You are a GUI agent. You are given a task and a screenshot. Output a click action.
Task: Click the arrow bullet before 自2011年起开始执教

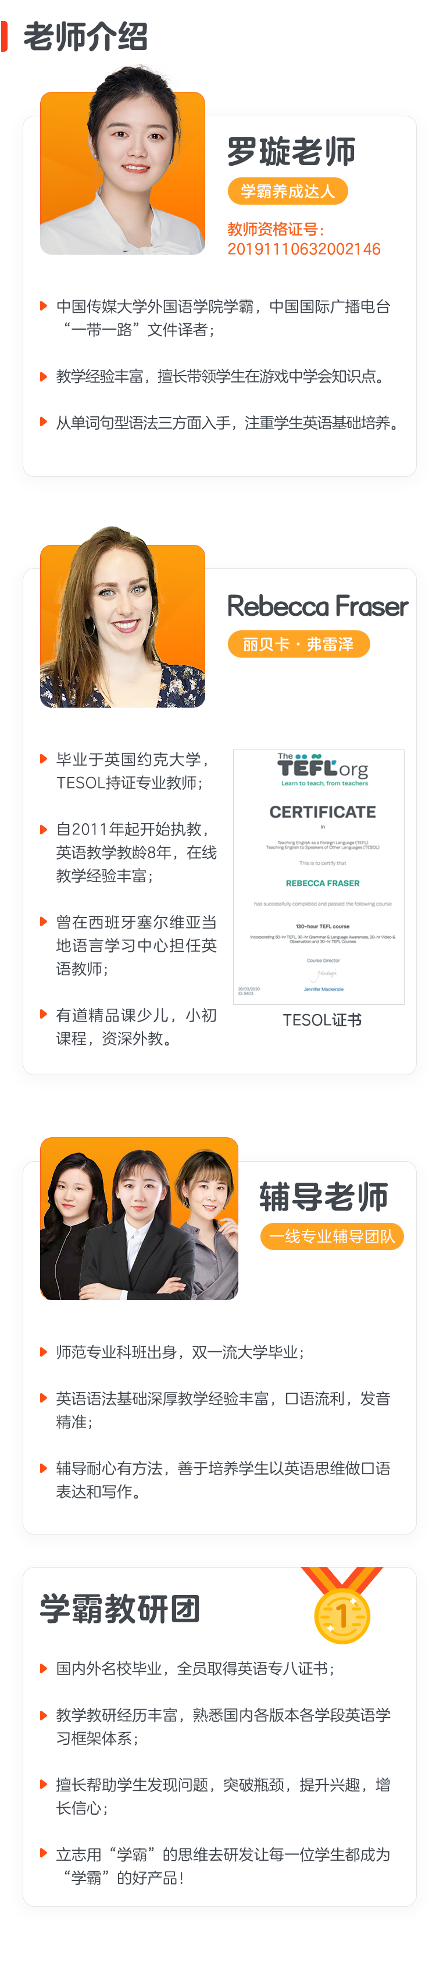point(44,829)
